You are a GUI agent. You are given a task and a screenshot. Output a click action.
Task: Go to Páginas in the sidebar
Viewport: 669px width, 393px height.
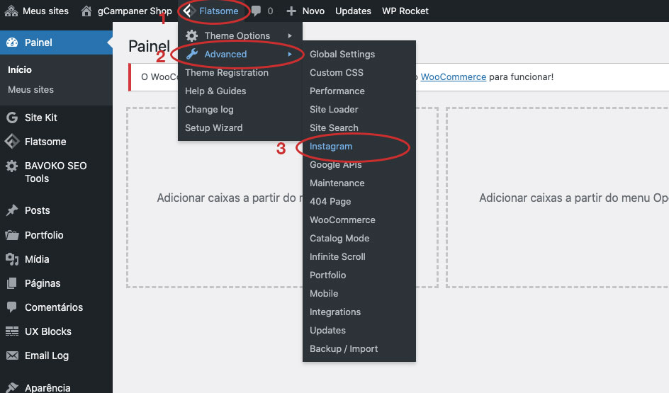(x=43, y=283)
